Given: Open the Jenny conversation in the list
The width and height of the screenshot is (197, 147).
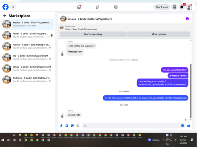Looking at the screenshot, I should (x=28, y=69).
